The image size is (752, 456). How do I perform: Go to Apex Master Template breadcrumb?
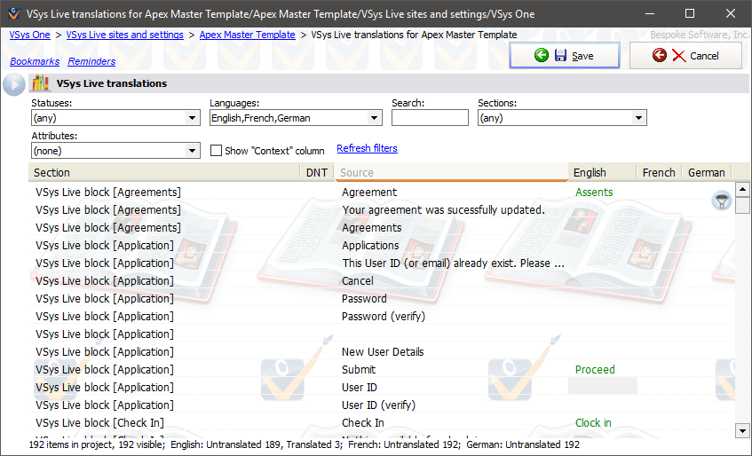pos(247,35)
